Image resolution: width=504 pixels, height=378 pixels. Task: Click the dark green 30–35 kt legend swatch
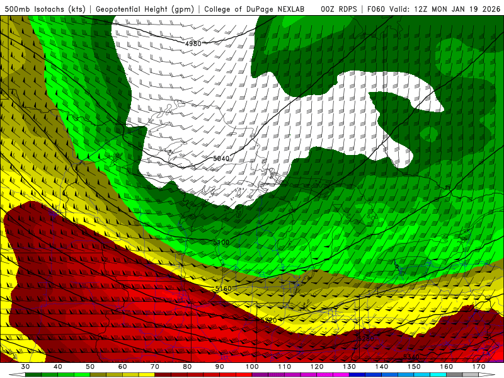coord(33,375)
